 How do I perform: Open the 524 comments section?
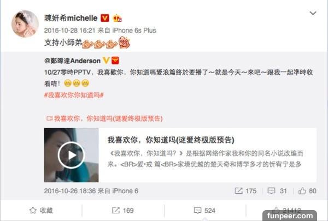tap(204, 210)
